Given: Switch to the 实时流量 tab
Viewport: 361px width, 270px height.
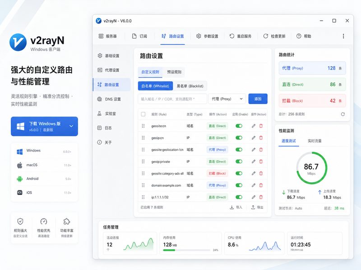Looking at the screenshot, I should [x=315, y=141].
